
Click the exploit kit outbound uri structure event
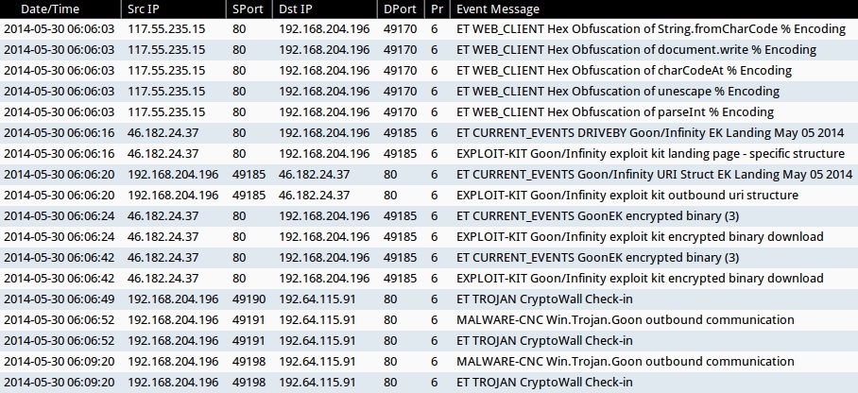coord(627,196)
